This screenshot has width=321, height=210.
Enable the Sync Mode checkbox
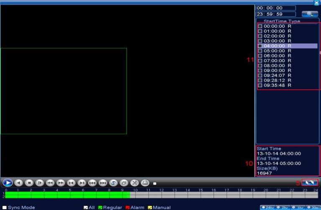tap(5, 207)
